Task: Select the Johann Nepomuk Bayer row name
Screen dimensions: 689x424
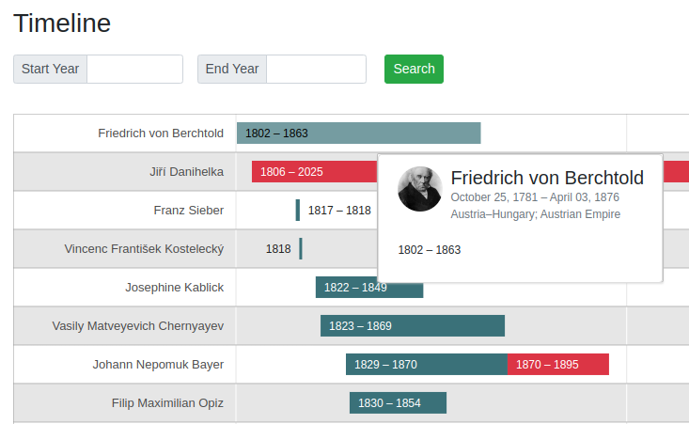Action: (158, 365)
